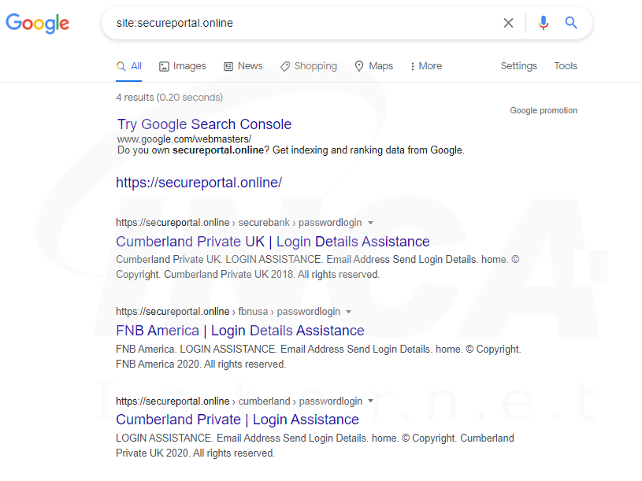Image resolution: width=642 pixels, height=481 pixels.
Task: Click the Google logo
Action: (37, 24)
